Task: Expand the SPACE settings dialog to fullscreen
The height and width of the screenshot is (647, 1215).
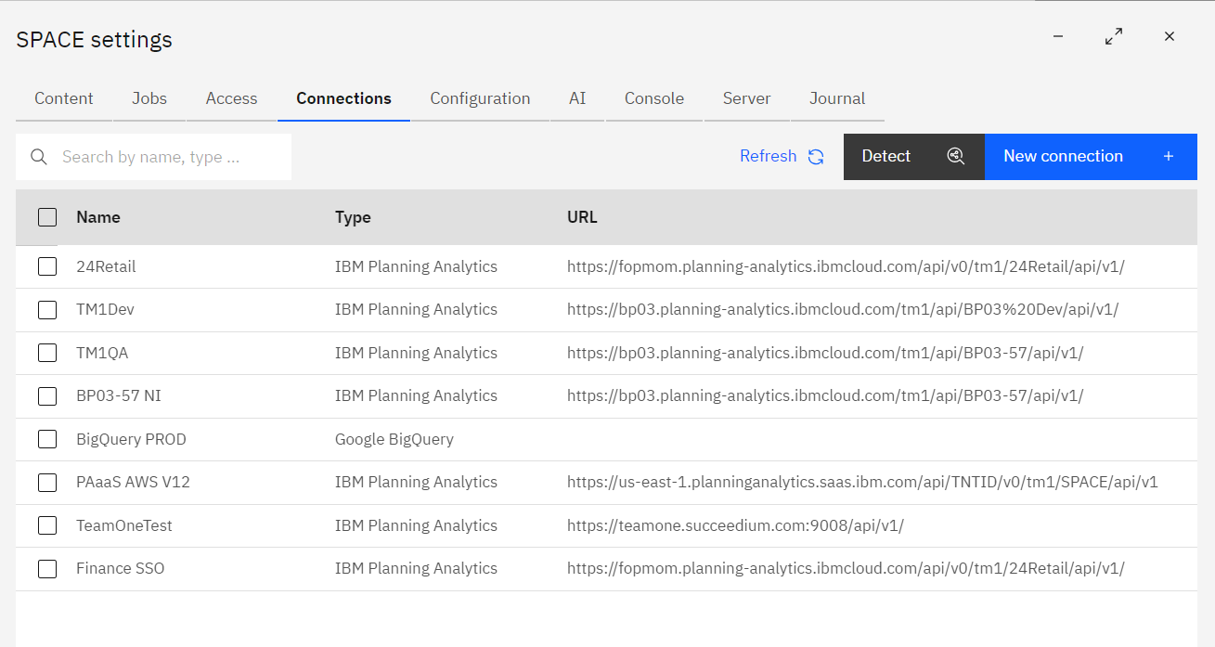Action: tap(1114, 36)
